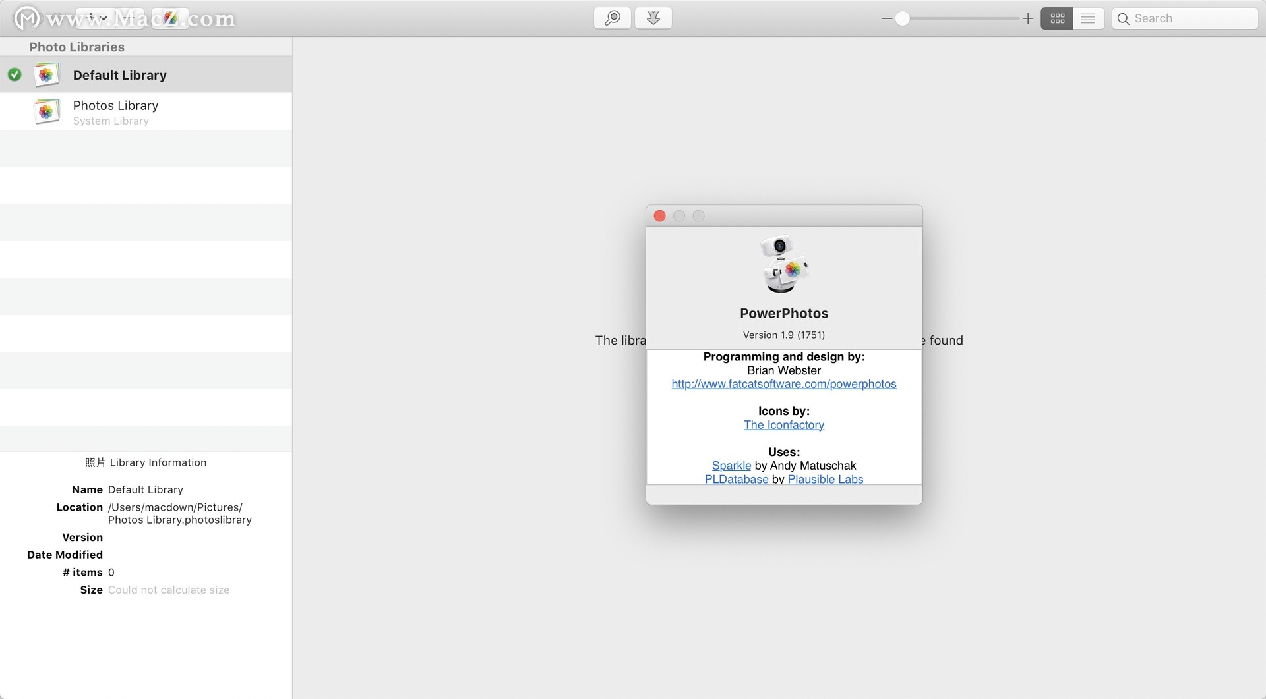Click the open in Photos toolbar icon
This screenshot has height=699, width=1266.
pyautogui.click(x=170, y=18)
